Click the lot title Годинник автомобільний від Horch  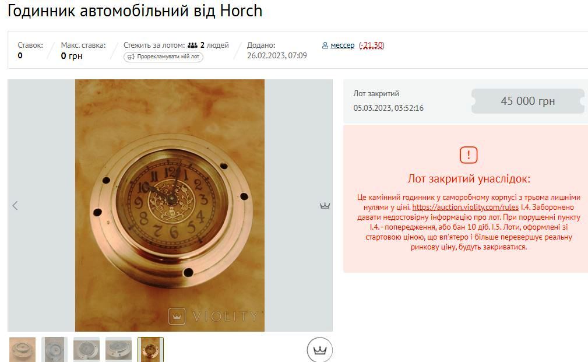click(x=135, y=10)
